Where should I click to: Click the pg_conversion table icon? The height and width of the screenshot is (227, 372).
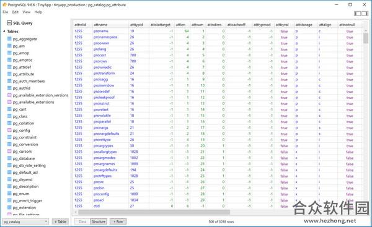click(9, 144)
